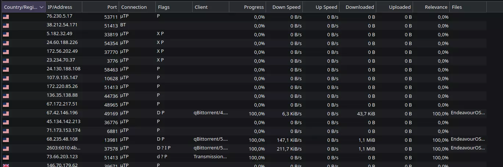Screen dimensions: 503x167
Task: Select peer address 24.60.188.226
Action: tap(62, 42)
